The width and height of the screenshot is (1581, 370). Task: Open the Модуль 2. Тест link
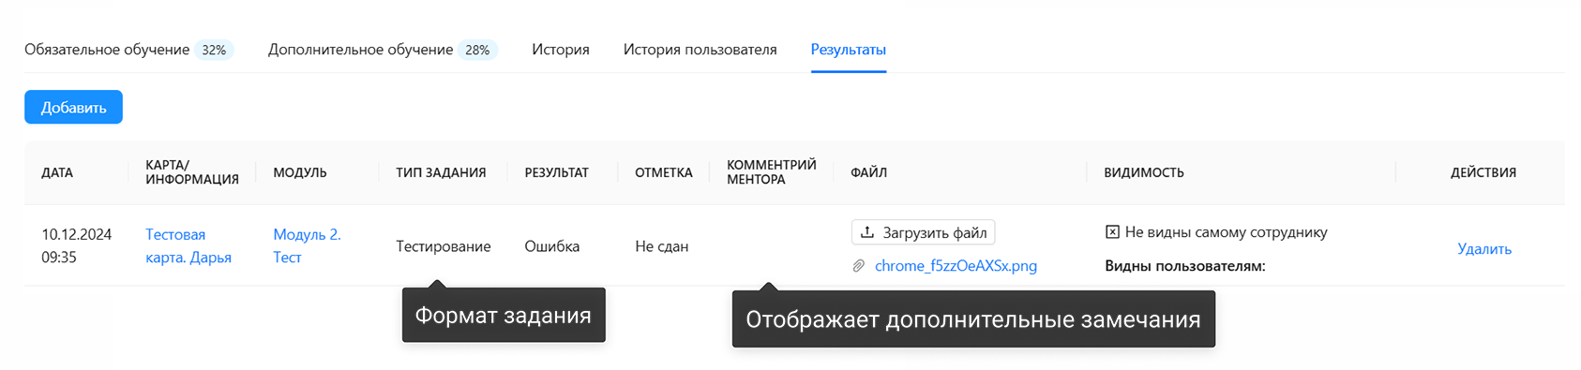coord(307,245)
